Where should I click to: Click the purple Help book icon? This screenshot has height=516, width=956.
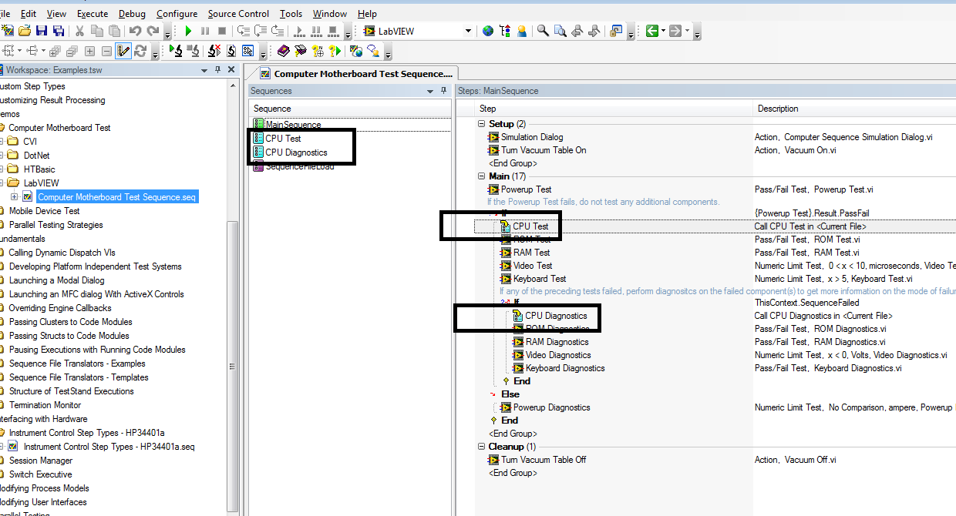pyautogui.click(x=283, y=51)
